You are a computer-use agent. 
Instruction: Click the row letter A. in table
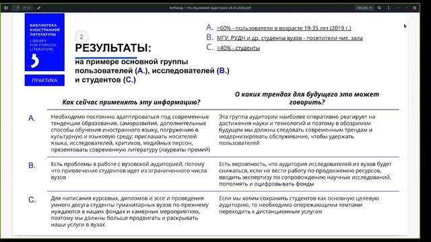coord(32,118)
